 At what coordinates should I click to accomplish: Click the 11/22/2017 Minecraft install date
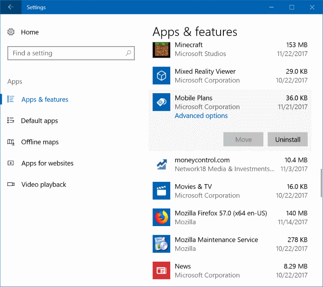pyautogui.click(x=292, y=54)
